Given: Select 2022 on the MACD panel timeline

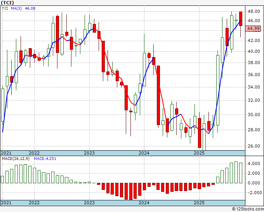Looking at the screenshot, I should tap(34, 203).
